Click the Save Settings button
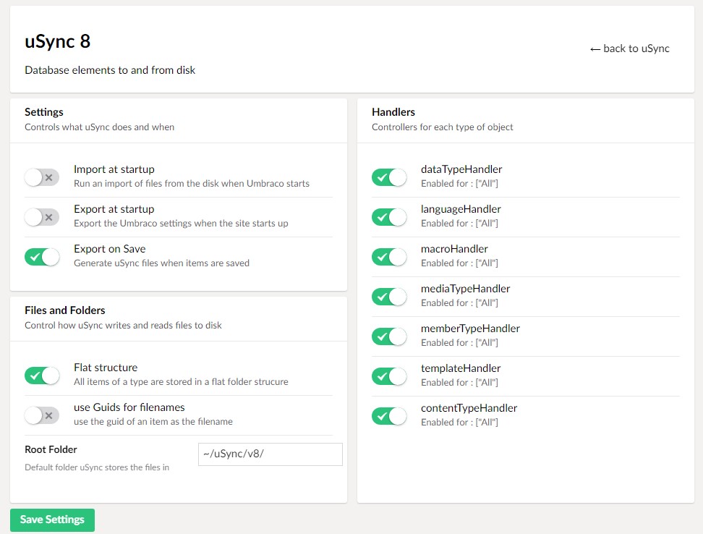Viewport: 703px width, 534px height. 53,520
